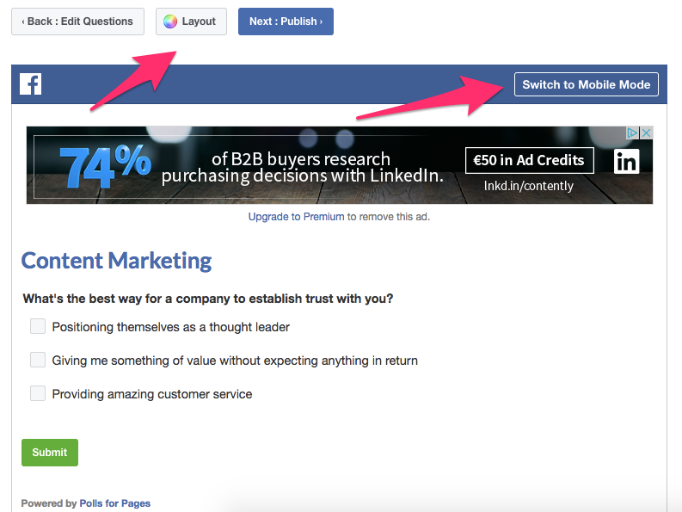682x512 pixels.
Task: Check 'Positioning themselves as a thought leader'
Action: click(38, 326)
